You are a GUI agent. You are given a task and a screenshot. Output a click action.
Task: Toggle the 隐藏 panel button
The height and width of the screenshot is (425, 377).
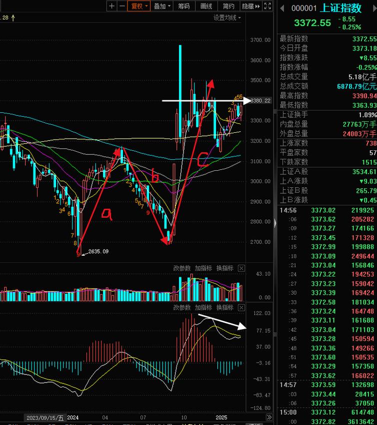tap(250, 6)
